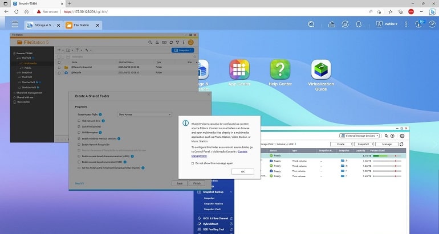The width and height of the screenshot is (439, 234).
Task: Click the info icon next to Guest Access Right
Action: pyautogui.click(x=100, y=114)
